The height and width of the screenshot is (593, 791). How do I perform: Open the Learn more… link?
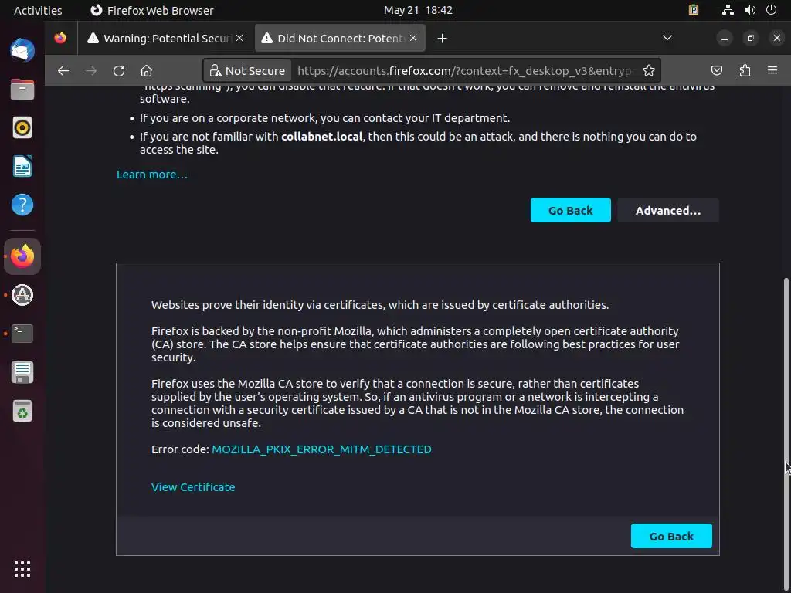pyautogui.click(x=152, y=175)
